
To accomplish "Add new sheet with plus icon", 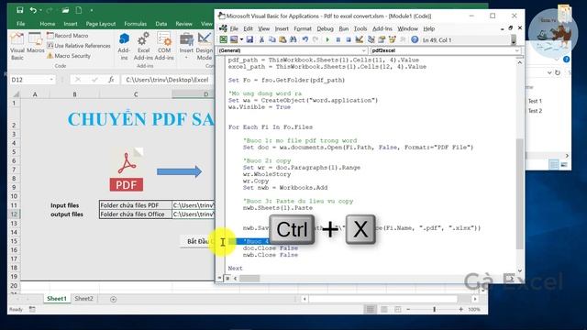I will click(114, 299).
